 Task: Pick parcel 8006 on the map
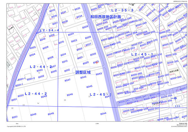[54, 71]
